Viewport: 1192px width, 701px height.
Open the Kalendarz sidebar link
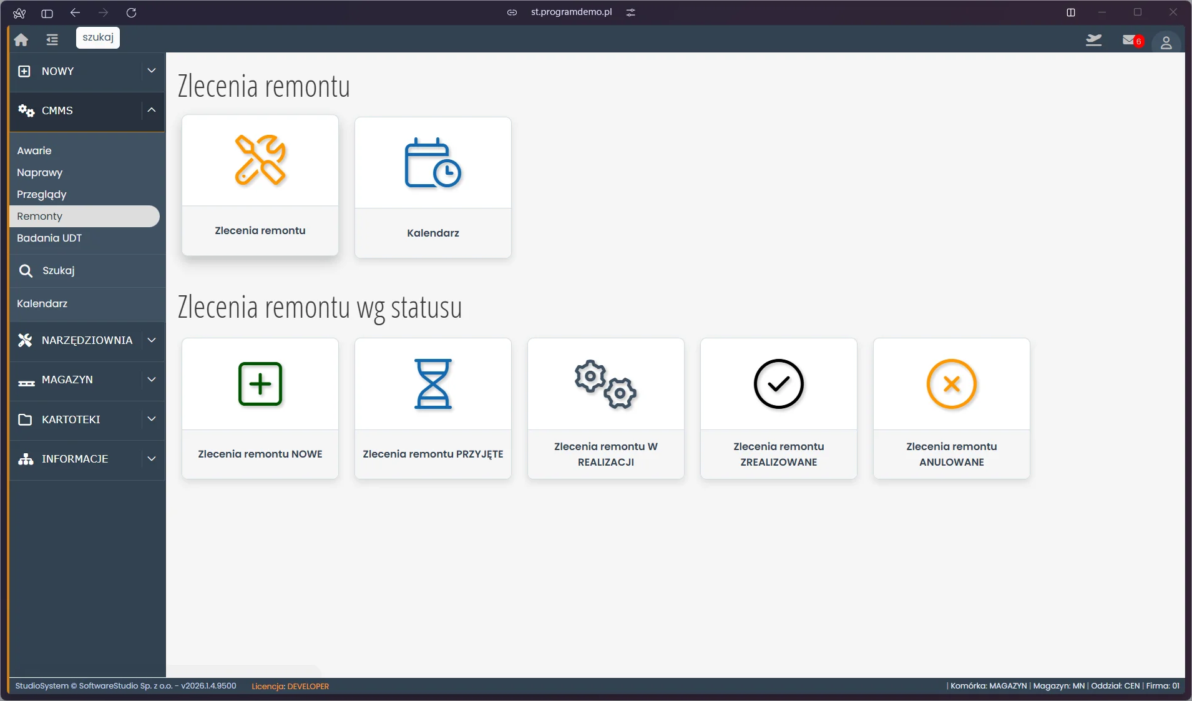click(42, 303)
